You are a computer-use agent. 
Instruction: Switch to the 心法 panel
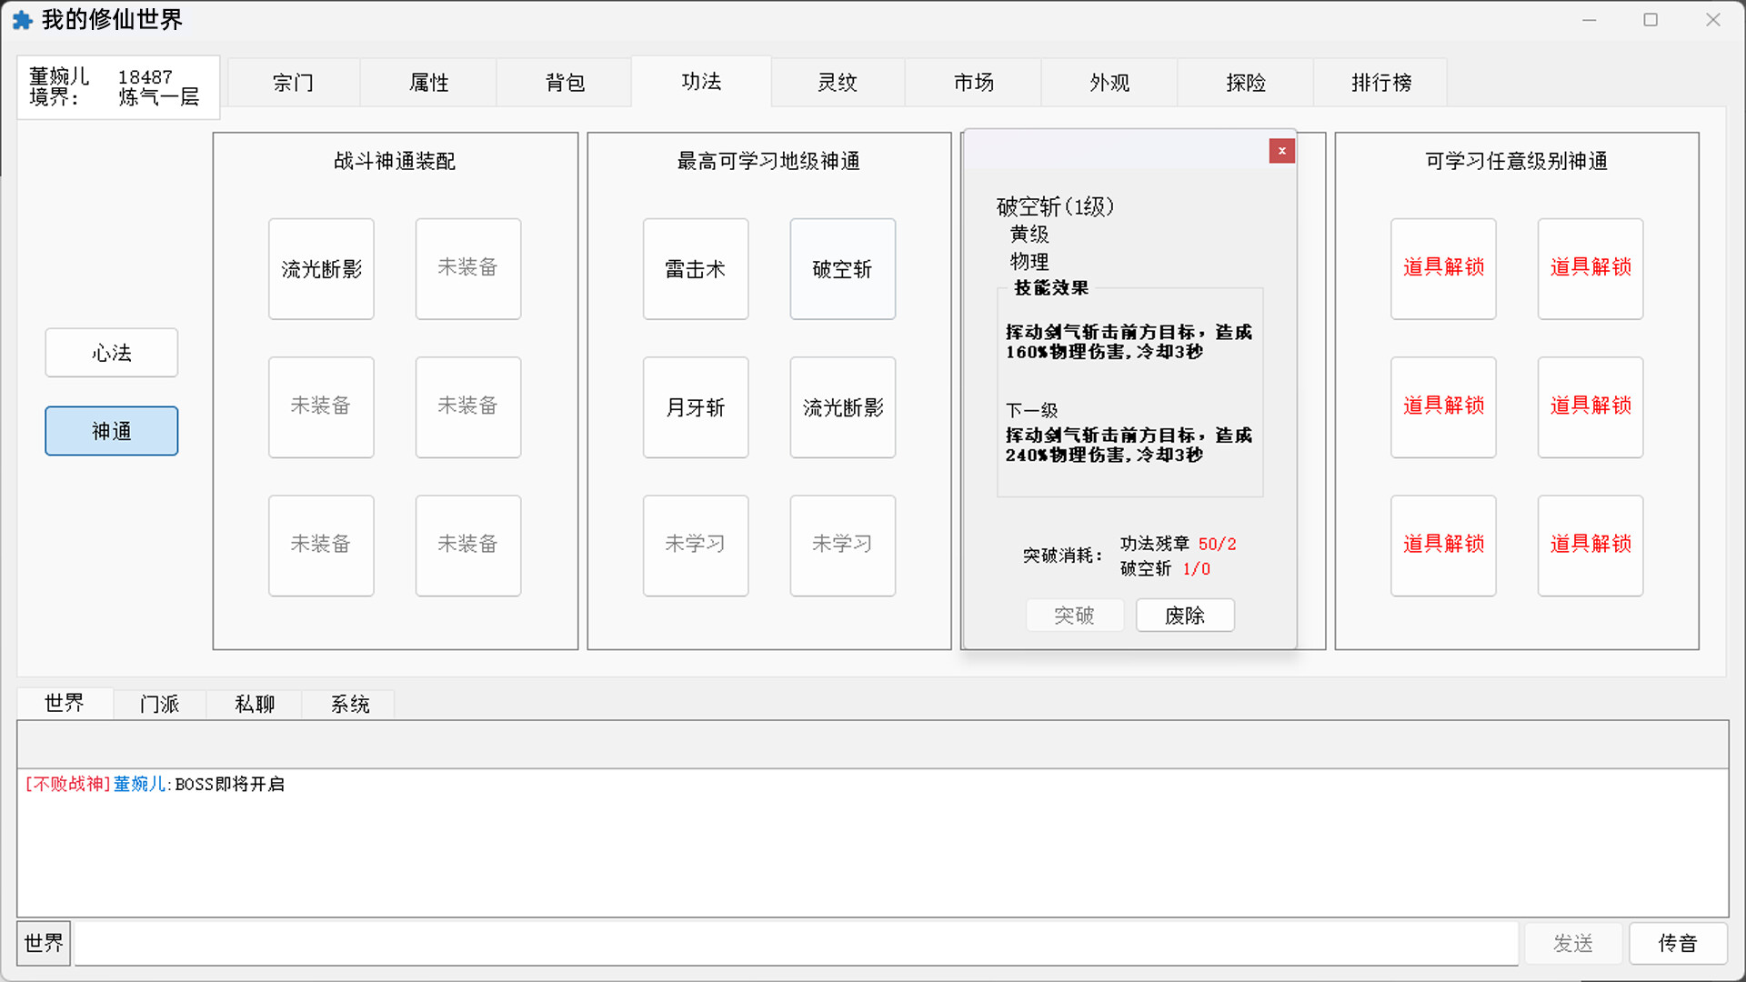[x=111, y=353]
